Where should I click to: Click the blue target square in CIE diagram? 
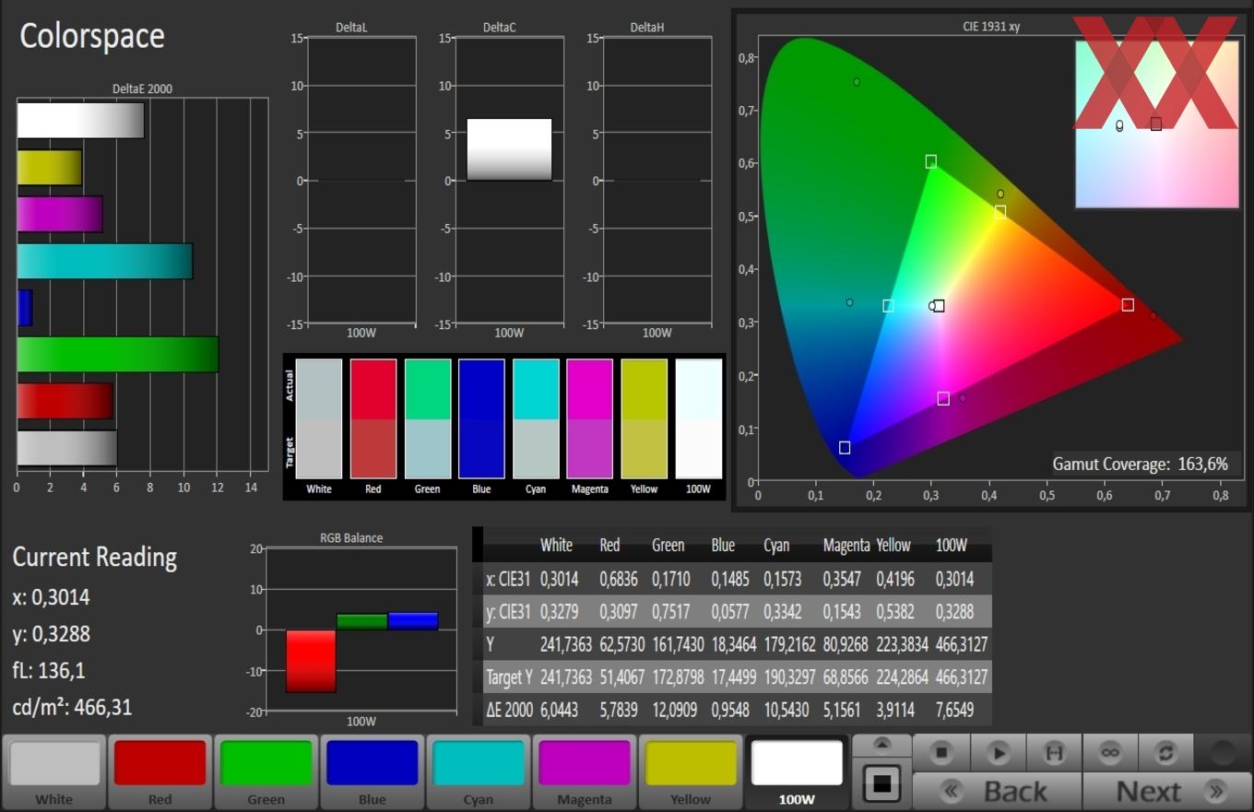pyautogui.click(x=845, y=448)
